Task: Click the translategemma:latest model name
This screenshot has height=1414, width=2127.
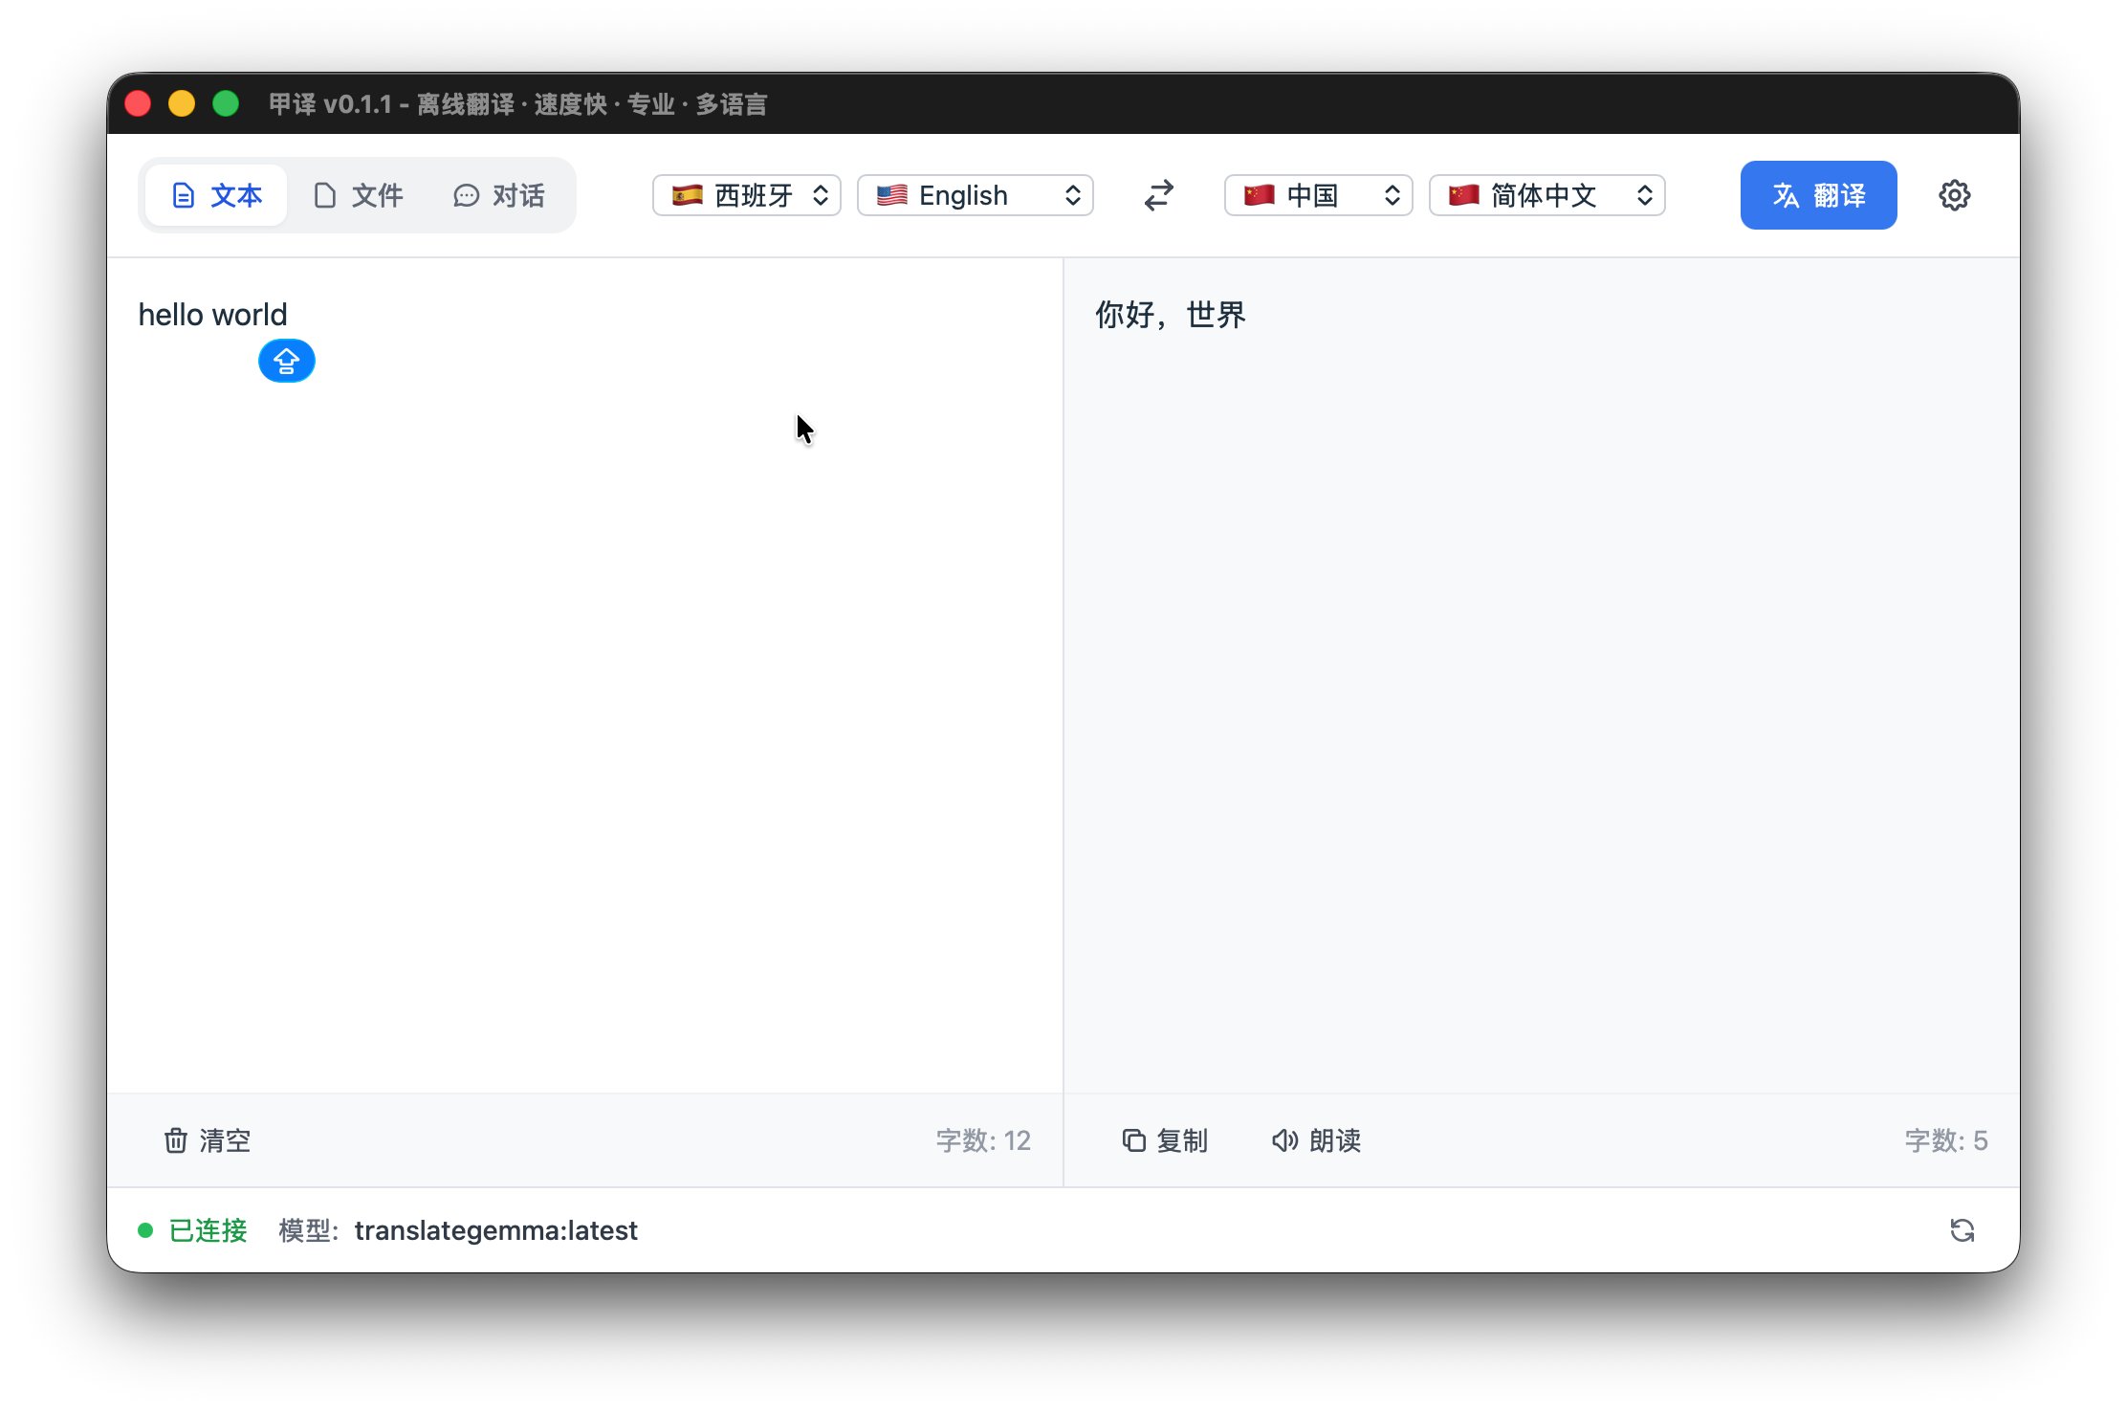Action: click(495, 1230)
